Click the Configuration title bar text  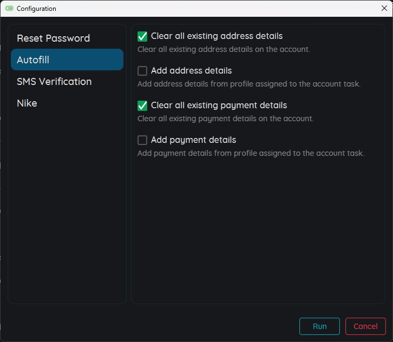[36, 9]
